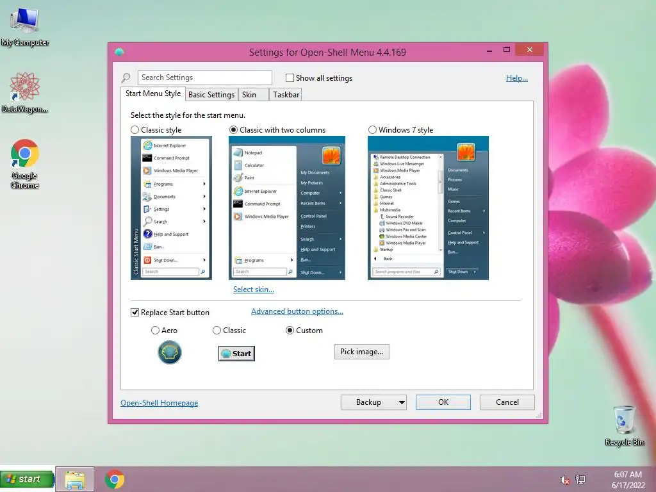Click the Backup button label
The height and width of the screenshot is (492, 656).
tap(368, 402)
